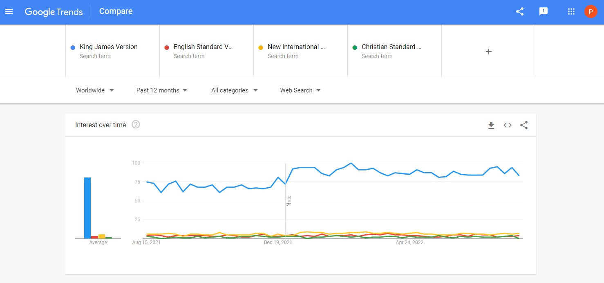The height and width of the screenshot is (283, 604).
Task: Open the account profile avatar
Action: pos(591,11)
